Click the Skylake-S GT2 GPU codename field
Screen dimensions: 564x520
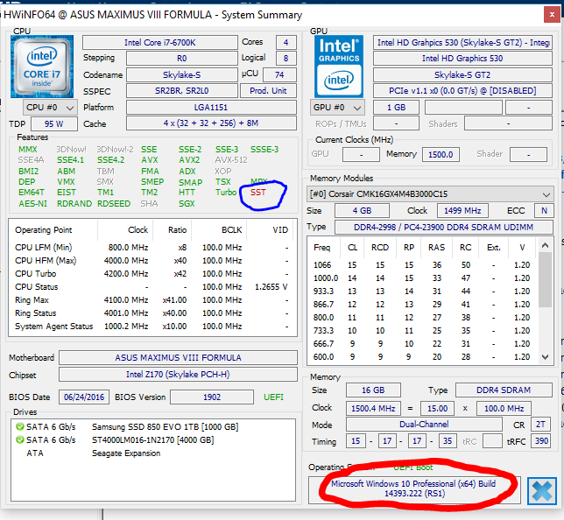click(462, 74)
